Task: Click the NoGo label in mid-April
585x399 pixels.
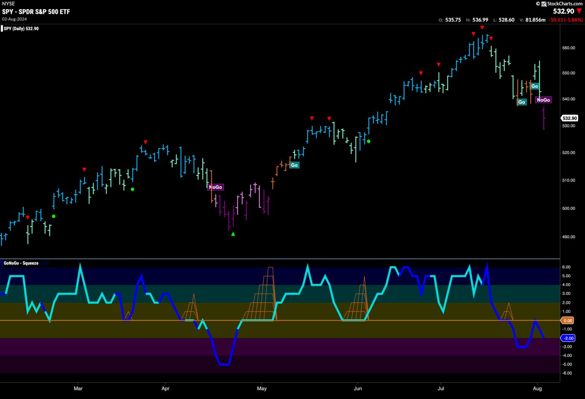Action: pyautogui.click(x=215, y=187)
